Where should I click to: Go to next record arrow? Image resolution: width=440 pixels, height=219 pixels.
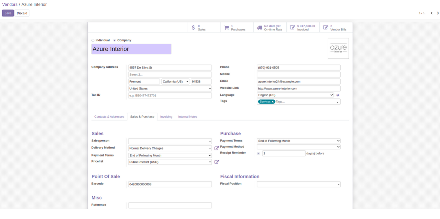tap(438, 13)
